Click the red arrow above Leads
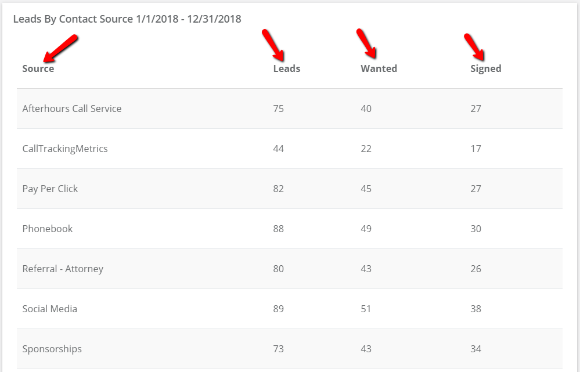Image resolution: width=580 pixels, height=372 pixels. (x=273, y=45)
